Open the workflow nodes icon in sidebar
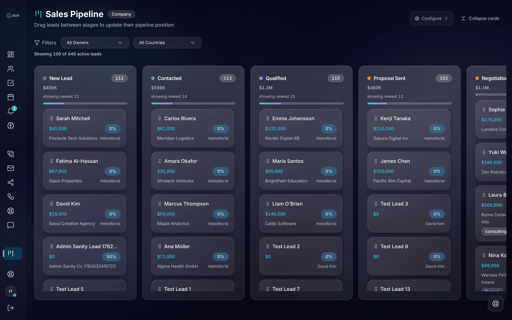This screenshot has height=320, width=512. [x=11, y=196]
